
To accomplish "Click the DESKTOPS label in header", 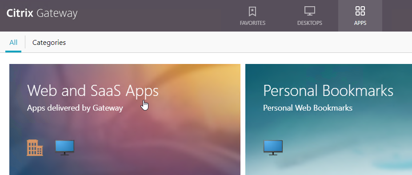I will (309, 23).
